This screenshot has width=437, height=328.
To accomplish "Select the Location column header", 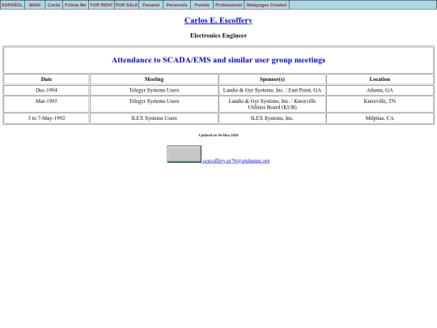I will 380,79.
